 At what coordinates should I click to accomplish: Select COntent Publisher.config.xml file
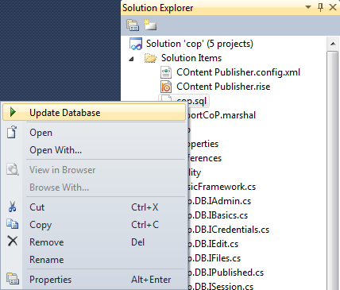tap(238, 72)
